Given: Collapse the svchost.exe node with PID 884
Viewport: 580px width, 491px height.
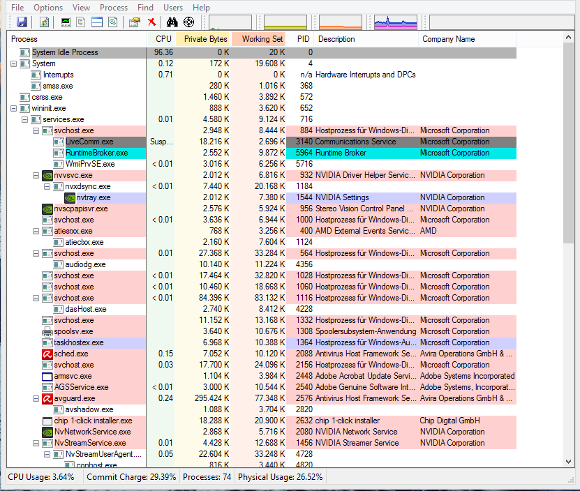Looking at the screenshot, I should 36,130.
